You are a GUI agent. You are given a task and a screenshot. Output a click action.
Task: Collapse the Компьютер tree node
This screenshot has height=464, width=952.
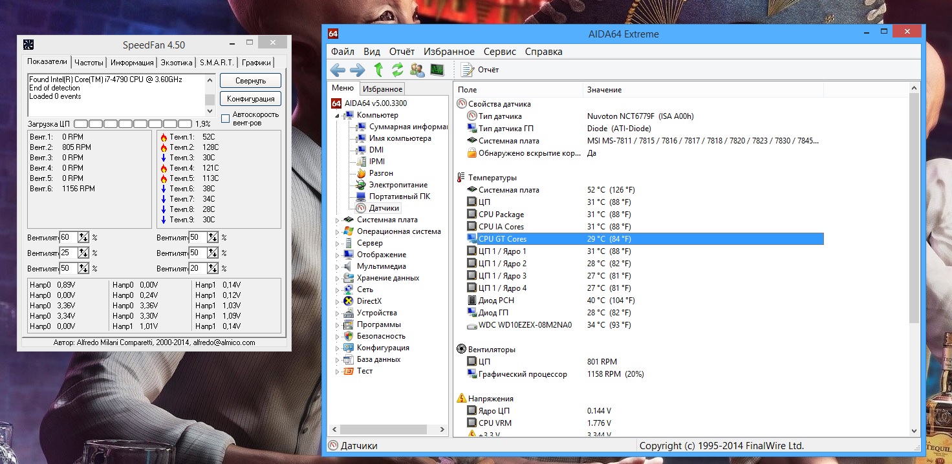pyautogui.click(x=337, y=115)
